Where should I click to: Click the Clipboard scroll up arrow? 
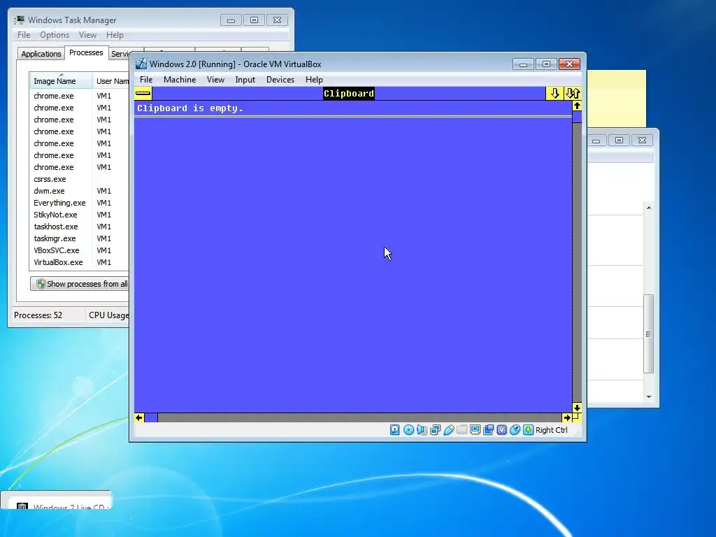point(577,106)
